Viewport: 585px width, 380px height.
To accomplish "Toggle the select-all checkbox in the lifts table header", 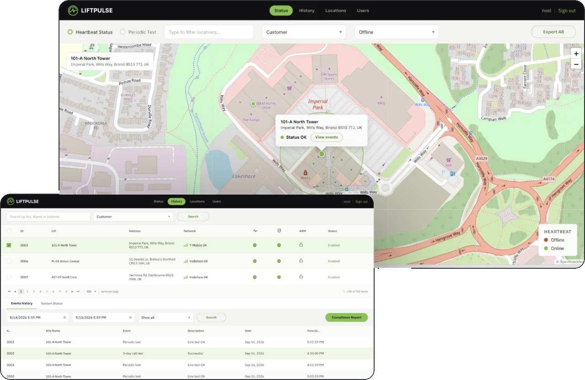I will (x=9, y=231).
